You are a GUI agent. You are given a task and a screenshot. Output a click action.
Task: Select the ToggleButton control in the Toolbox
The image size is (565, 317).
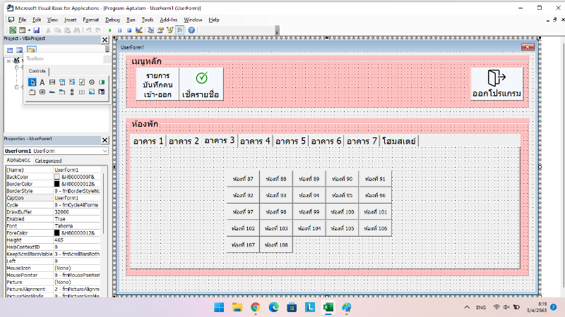[102, 82]
